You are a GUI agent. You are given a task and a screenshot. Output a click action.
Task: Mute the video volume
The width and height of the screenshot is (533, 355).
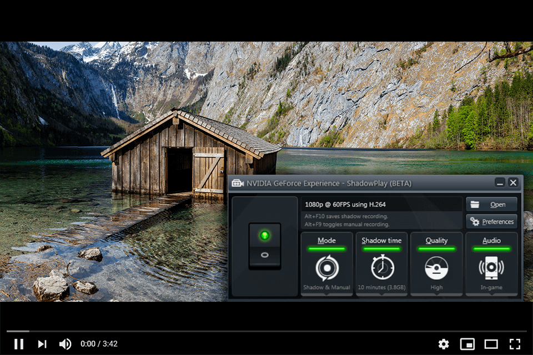coord(65,344)
